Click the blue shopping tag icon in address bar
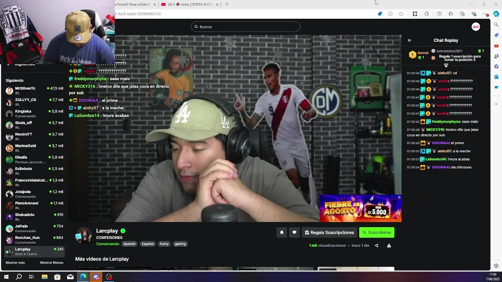The image size is (502, 282). click(x=380, y=14)
